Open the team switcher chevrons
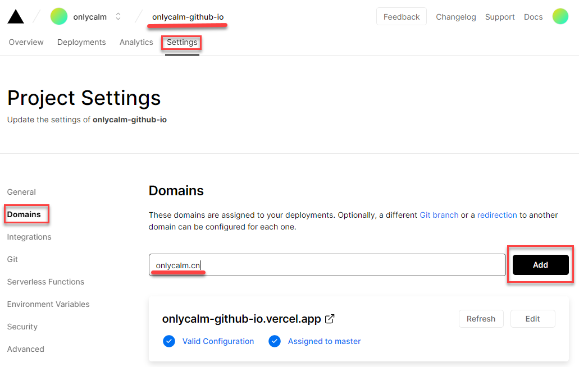 point(118,17)
